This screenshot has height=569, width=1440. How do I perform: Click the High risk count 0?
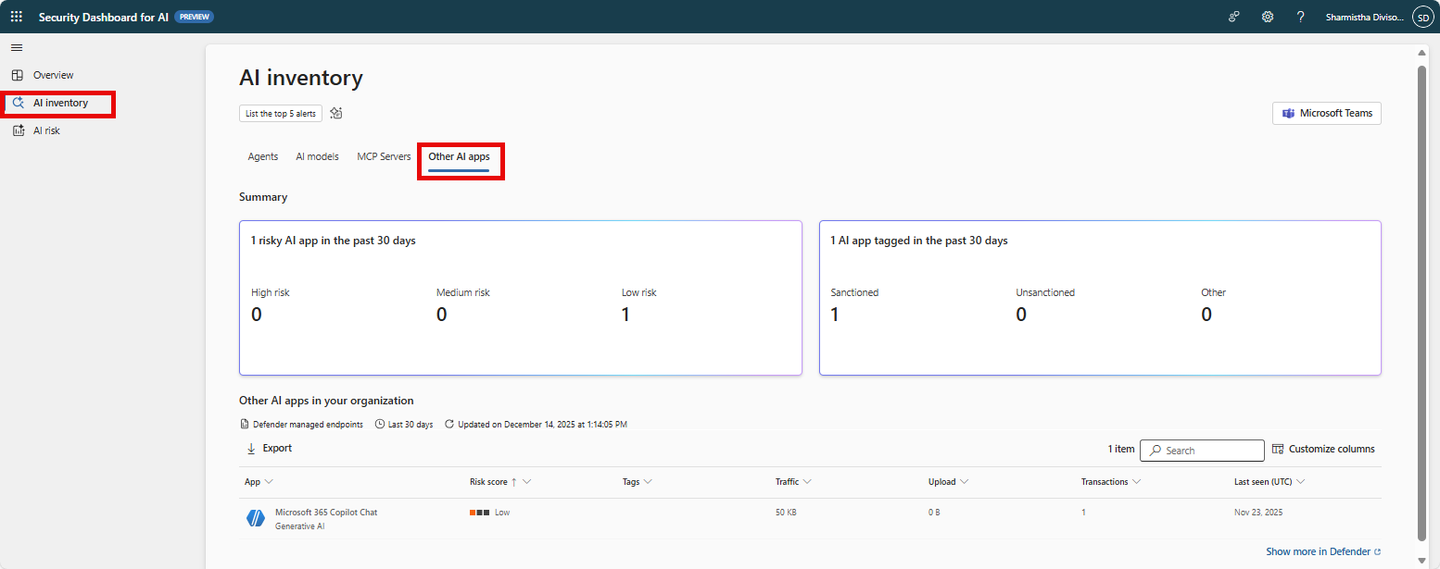pyautogui.click(x=257, y=315)
